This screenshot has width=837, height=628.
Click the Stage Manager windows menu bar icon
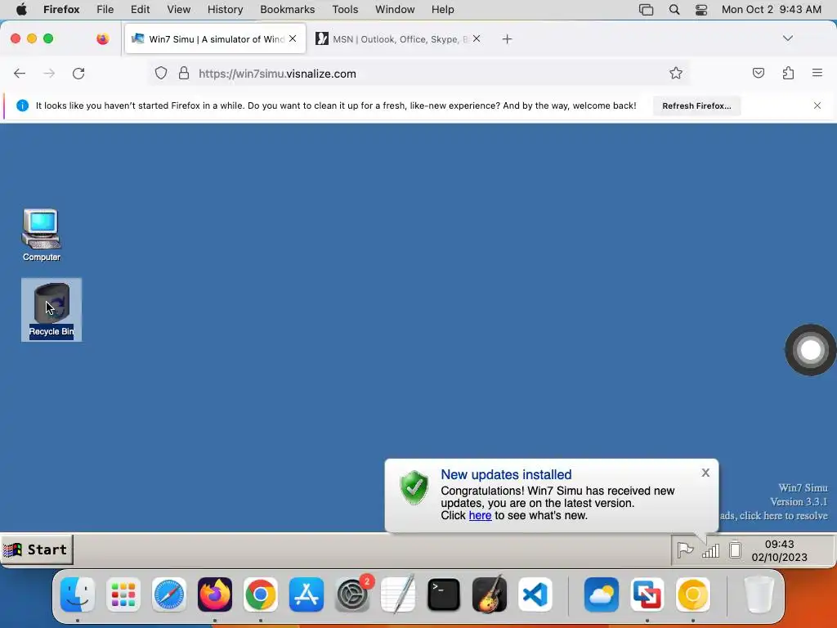click(x=646, y=10)
